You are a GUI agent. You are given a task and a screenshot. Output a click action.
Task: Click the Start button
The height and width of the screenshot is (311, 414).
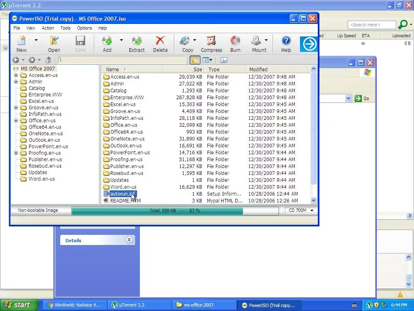pos(19,305)
